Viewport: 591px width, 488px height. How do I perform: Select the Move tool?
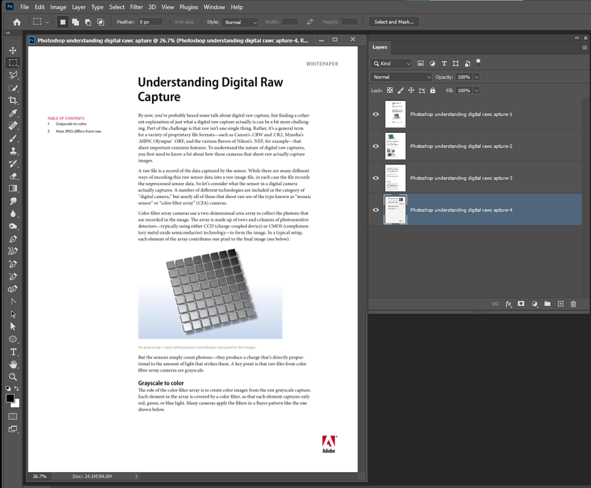[x=13, y=50]
